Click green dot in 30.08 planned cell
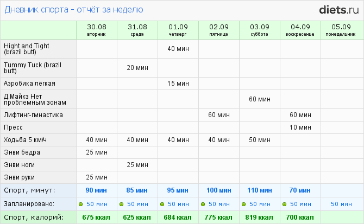Image resolution: width=364 pixels, height=224 pixels. (x=80, y=204)
